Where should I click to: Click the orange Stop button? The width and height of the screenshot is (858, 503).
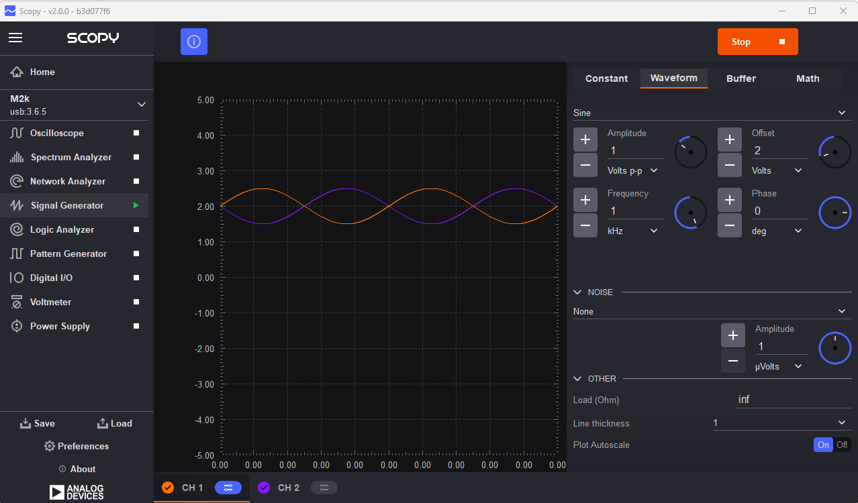click(x=757, y=42)
